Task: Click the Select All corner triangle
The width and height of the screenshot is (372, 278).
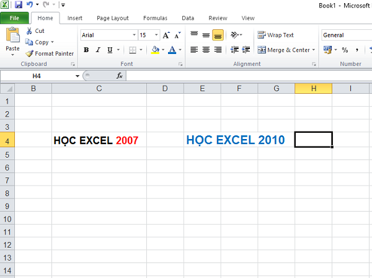Action: (7, 89)
